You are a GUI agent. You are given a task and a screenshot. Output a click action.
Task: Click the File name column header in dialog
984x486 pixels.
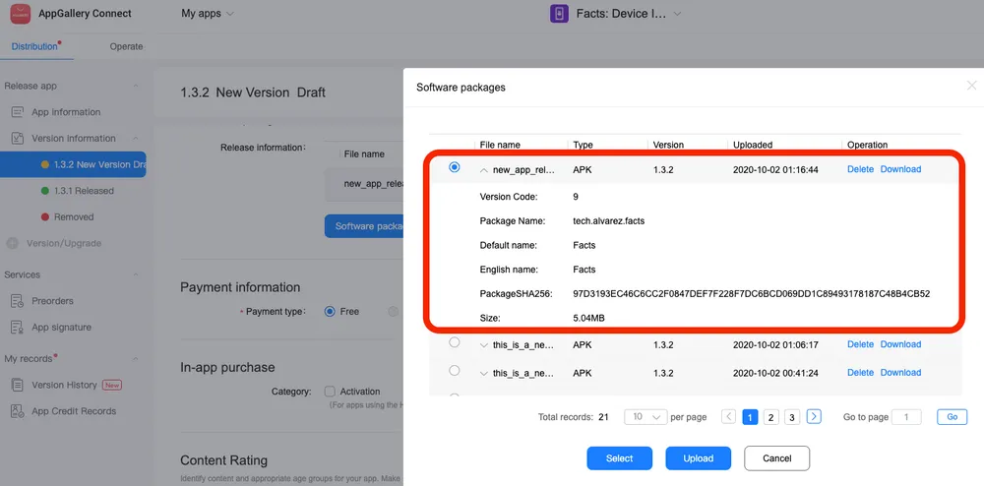pyautogui.click(x=500, y=145)
